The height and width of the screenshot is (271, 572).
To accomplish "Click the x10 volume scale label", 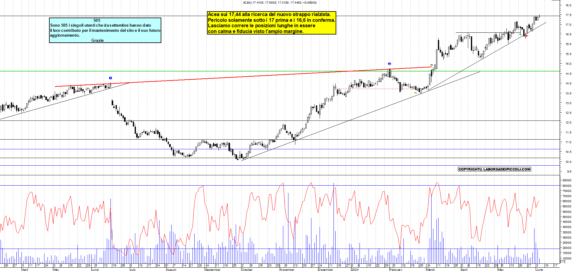I will pyautogui.click(x=562, y=261).
